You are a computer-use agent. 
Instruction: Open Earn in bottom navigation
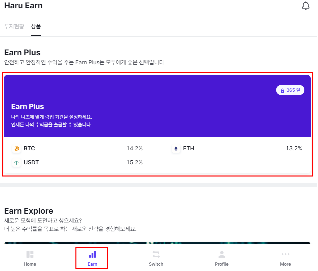[92, 258]
